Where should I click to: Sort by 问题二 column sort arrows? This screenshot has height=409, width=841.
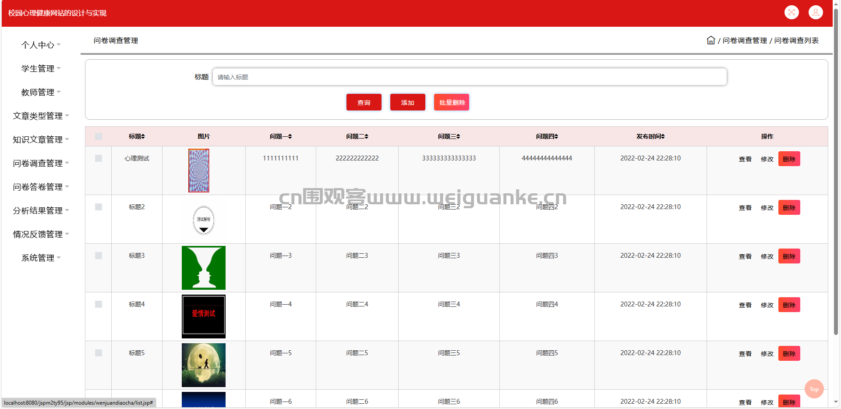[x=366, y=137]
